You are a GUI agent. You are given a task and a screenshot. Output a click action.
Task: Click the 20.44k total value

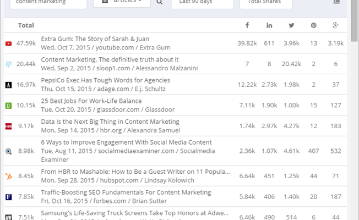pos(26,64)
